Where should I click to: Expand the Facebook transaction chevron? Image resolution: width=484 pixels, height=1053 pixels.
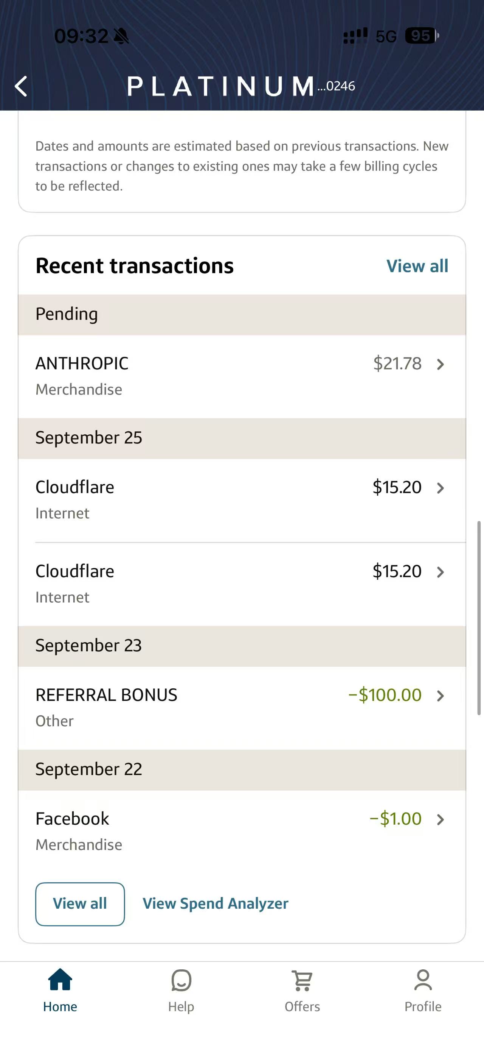(441, 820)
